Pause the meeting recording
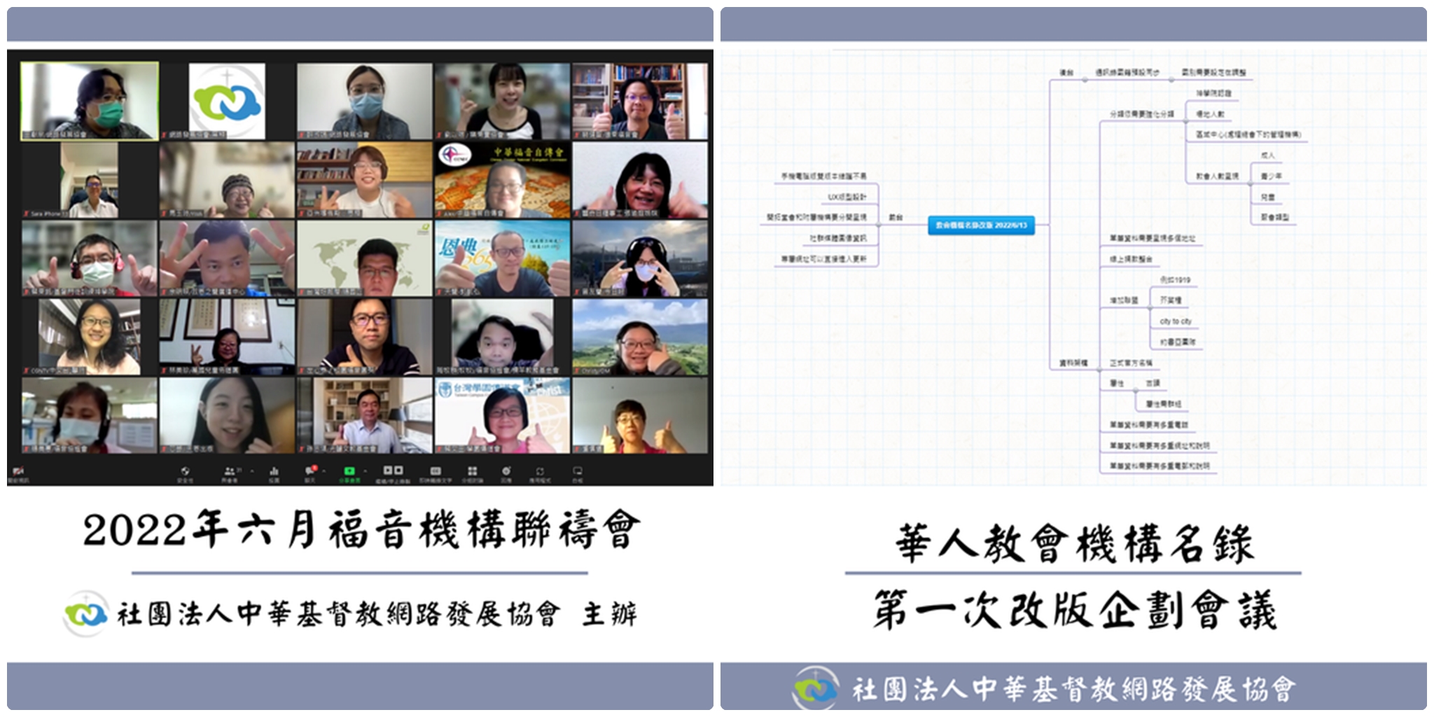Viewport: 1434px width, 717px height. pos(387,471)
